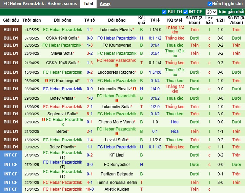Click odds 1 3/4:0 on Ludogorets row
245x193 pixels.
(155, 72)
